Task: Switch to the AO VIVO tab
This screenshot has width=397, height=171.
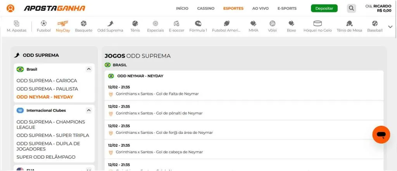Action: click(261, 9)
